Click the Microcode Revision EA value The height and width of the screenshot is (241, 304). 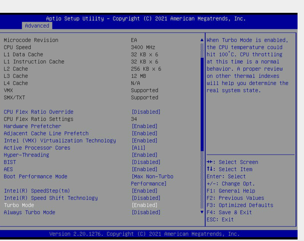click(x=134, y=40)
